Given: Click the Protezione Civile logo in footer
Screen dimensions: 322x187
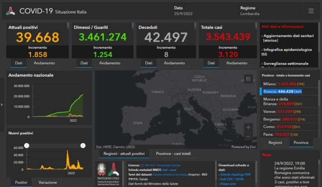Looking at the screenshot, I should tap(114, 169).
